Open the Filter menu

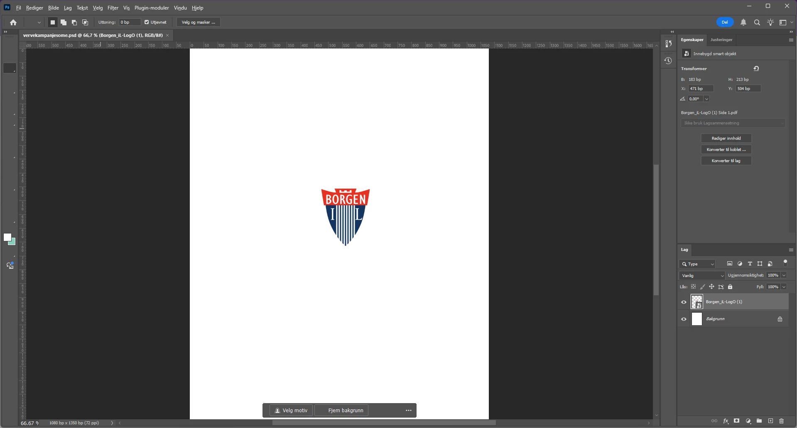point(113,8)
